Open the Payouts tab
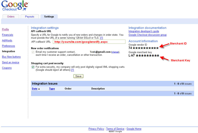The width and height of the screenshot is (198, 133). [30, 17]
